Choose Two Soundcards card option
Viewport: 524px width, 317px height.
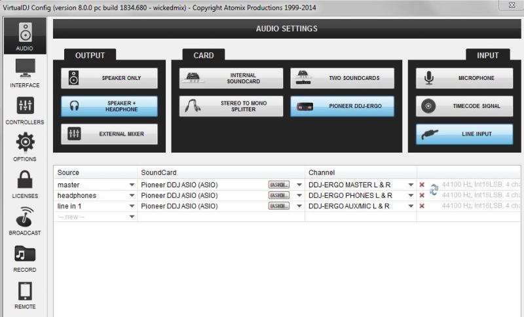pyautogui.click(x=342, y=78)
